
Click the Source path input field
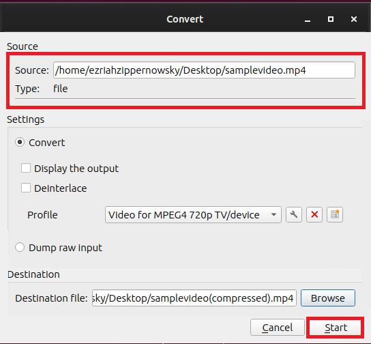pyautogui.click(x=204, y=70)
